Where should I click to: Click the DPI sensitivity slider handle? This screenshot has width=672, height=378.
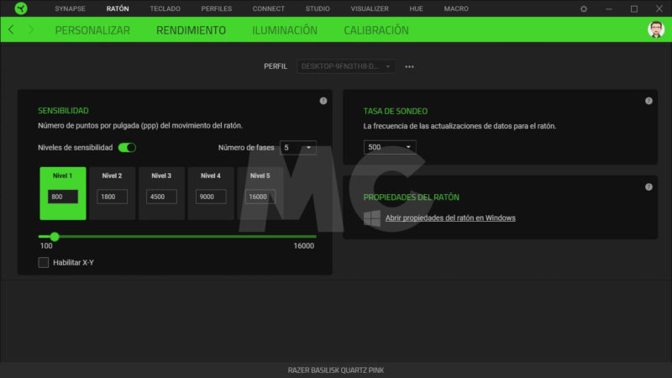55,237
